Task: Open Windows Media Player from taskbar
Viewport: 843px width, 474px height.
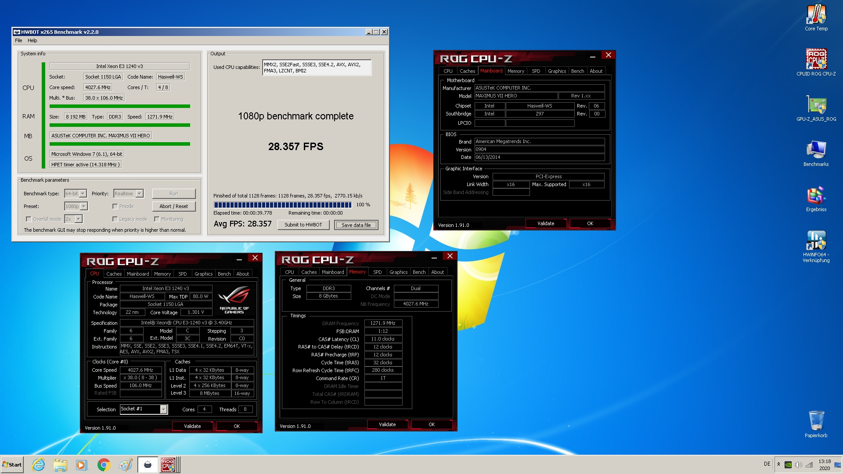Action: point(81,464)
